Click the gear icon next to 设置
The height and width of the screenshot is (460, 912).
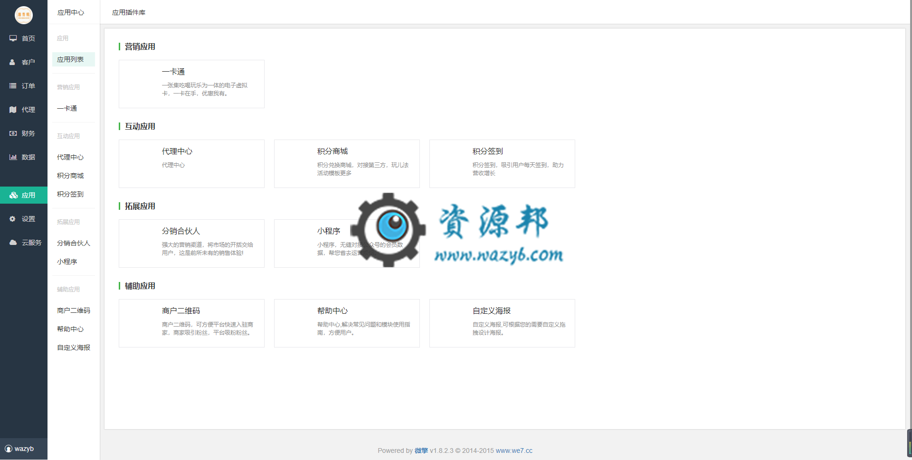pyautogui.click(x=12, y=218)
